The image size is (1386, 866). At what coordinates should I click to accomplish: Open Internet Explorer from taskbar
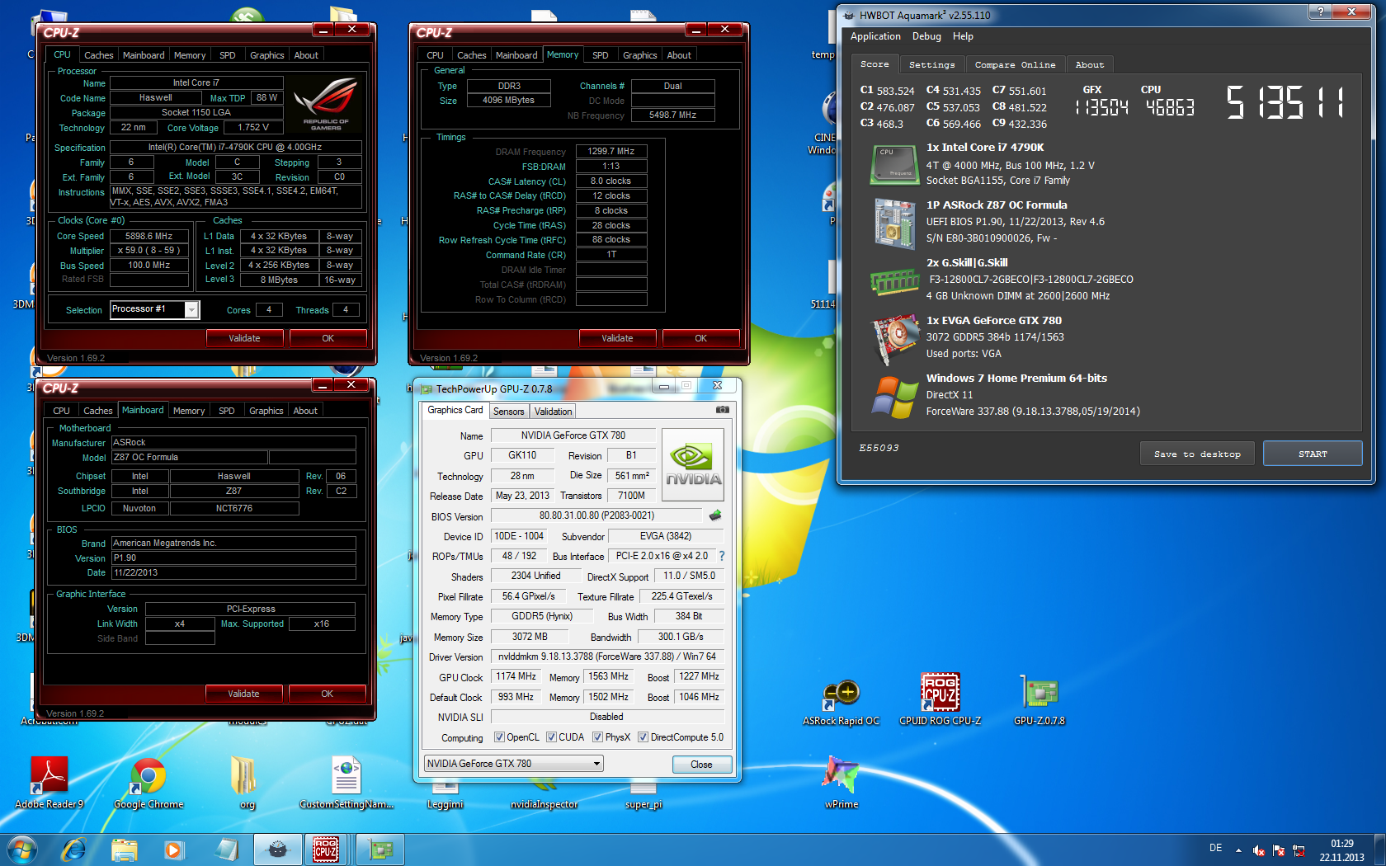coord(73,850)
